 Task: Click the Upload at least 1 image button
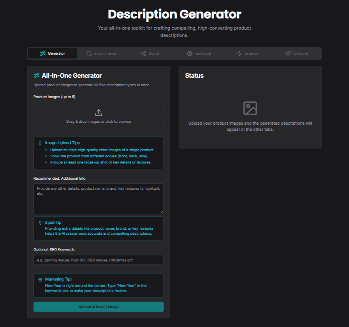(x=98, y=307)
